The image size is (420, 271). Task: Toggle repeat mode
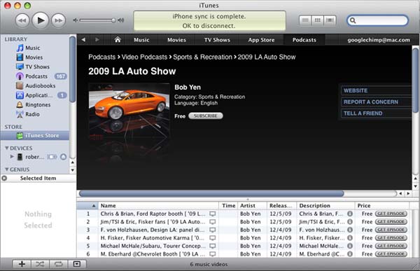click(58, 264)
